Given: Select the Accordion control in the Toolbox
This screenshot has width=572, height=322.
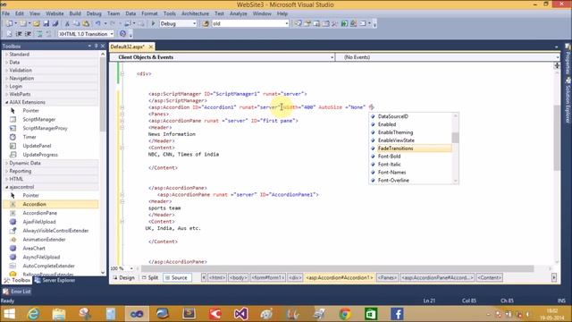Looking at the screenshot, I should coord(50,204).
